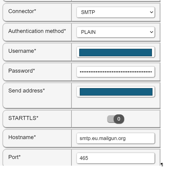This screenshot has width=170, height=174.
Task: Click the Port* label
Action: [x=14, y=157]
